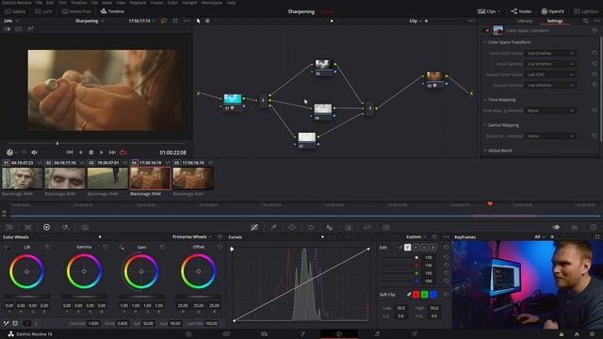Open the Tracker palette
603x339 pixels.
click(x=311, y=228)
